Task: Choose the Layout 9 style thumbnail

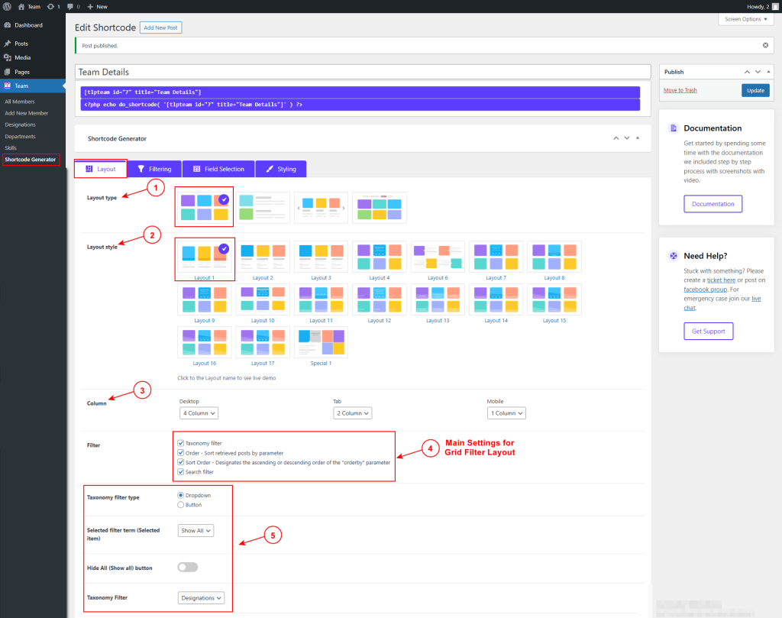Action: point(205,299)
